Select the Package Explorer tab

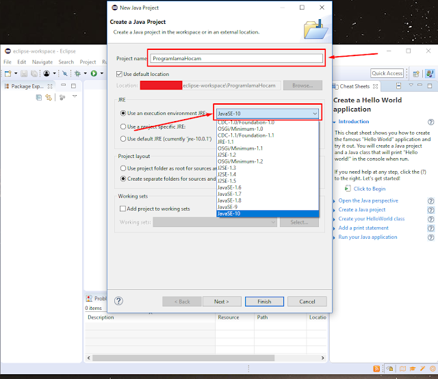coord(27,86)
